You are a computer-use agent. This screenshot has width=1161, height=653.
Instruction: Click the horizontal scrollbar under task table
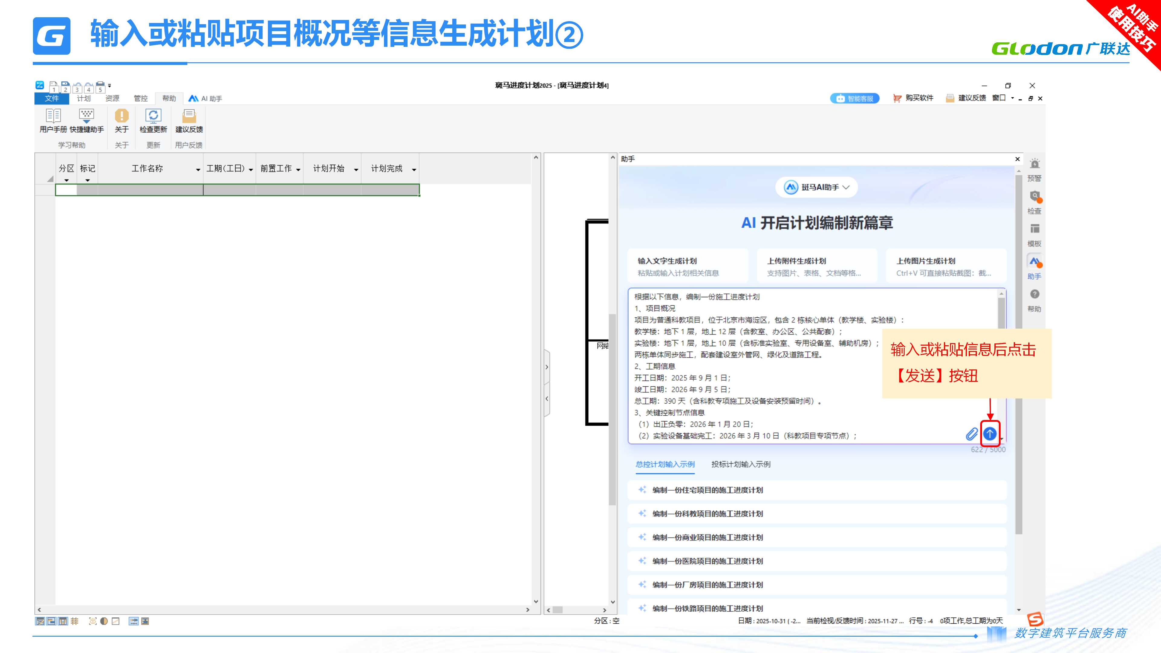coord(283,609)
